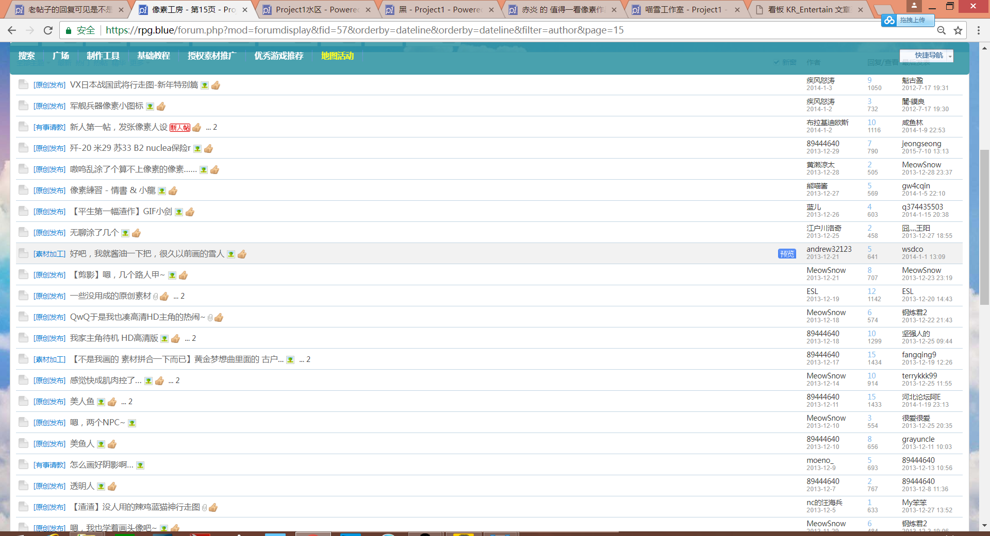The height and width of the screenshot is (536, 990).
Task: Click the magnifier zoom icon in address bar
Action: (942, 30)
